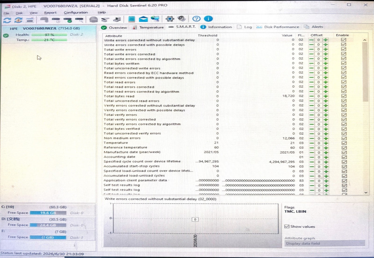Viewport: 374px width, 258px height.
Task: Click the speaker sound toolbar icon
Action: point(181,19)
